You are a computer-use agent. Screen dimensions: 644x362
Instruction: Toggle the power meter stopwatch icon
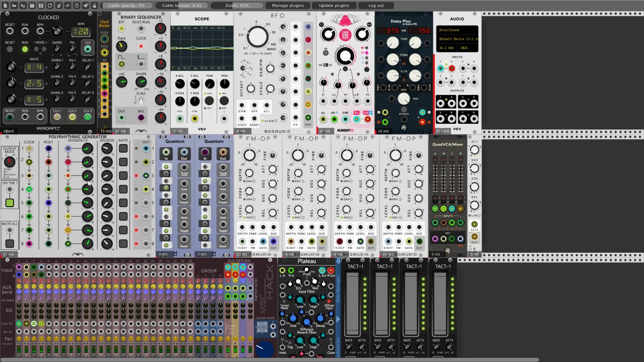(x=76, y=6)
